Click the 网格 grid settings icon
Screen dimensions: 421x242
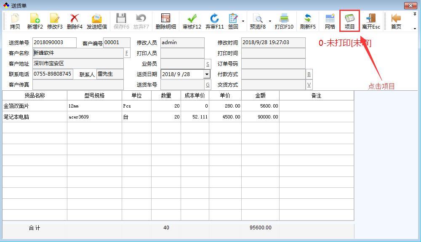coord(330,21)
